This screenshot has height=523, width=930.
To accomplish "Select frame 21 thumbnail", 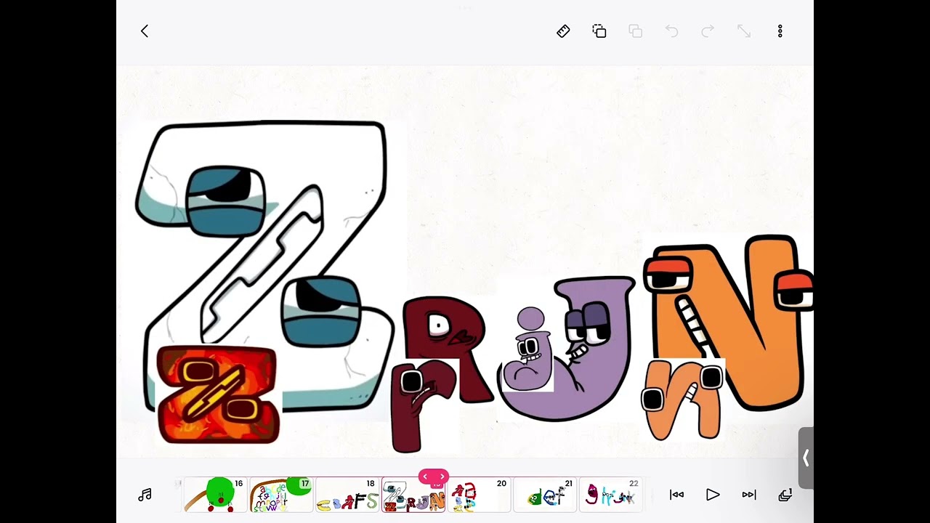I will (x=545, y=495).
